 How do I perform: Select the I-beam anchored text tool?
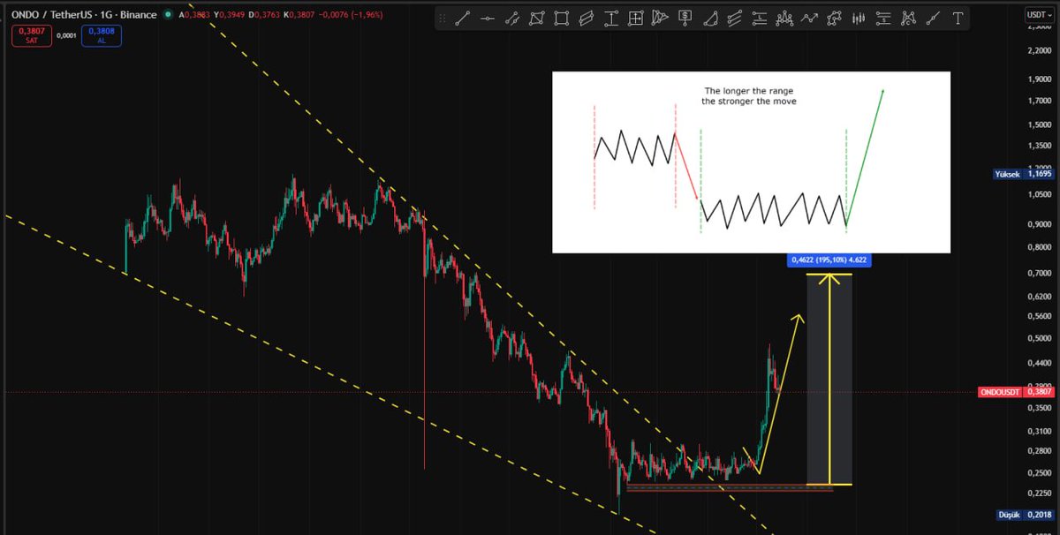pos(611,19)
